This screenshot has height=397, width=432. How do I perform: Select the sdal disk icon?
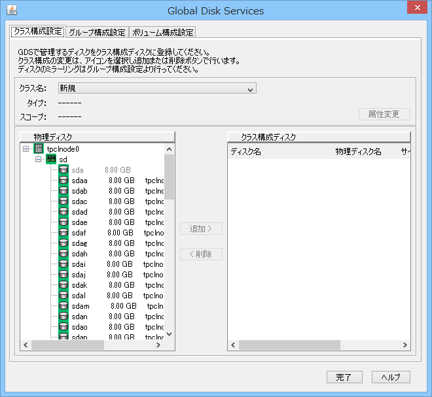click(x=63, y=295)
